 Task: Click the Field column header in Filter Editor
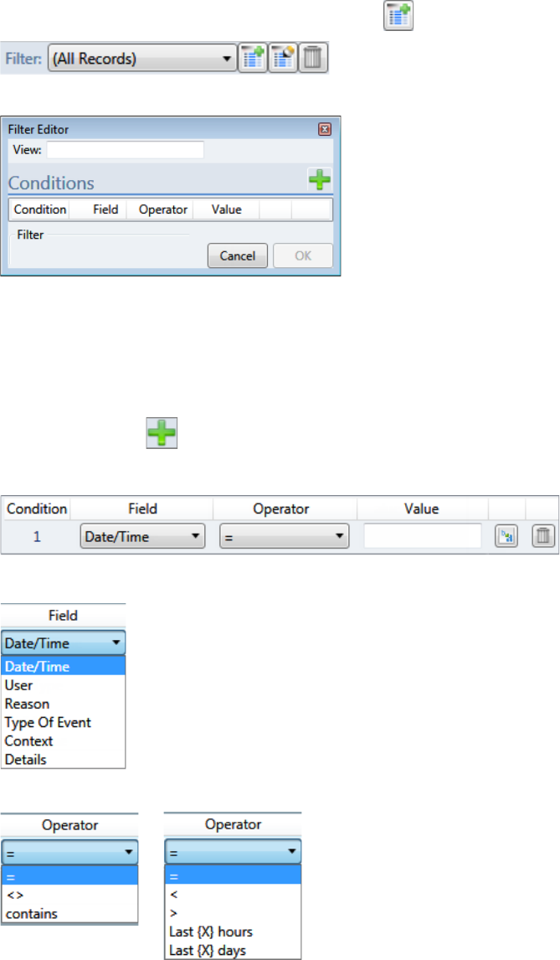105,209
